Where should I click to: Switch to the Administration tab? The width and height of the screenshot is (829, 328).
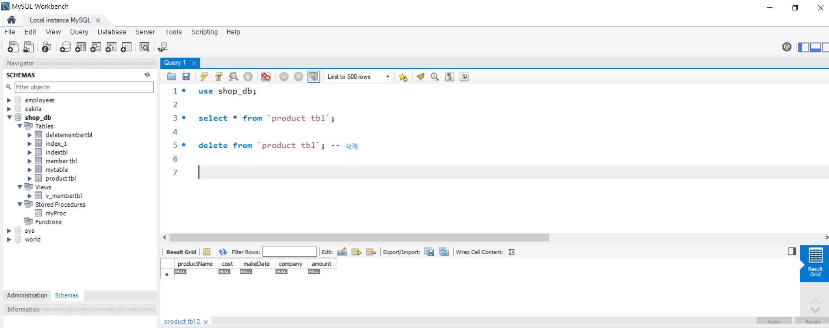(27, 295)
